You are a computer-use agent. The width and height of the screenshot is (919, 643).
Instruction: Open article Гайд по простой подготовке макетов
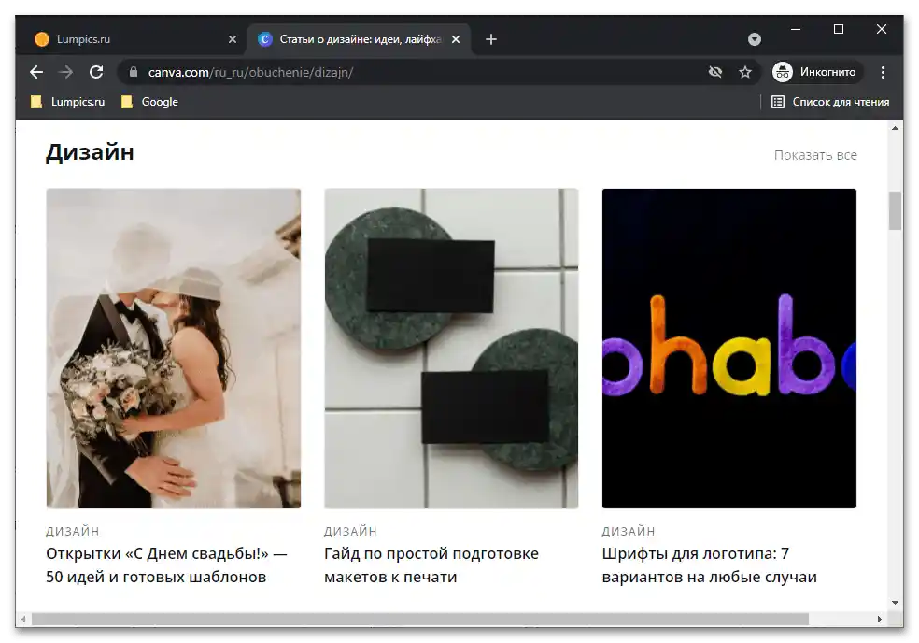pos(431,565)
